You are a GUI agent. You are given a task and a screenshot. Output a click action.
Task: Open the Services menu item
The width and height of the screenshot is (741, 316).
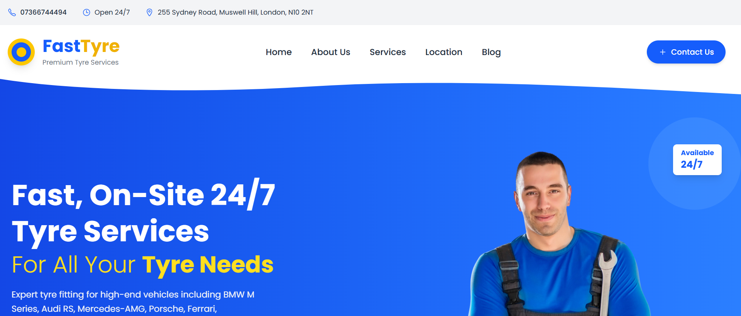pyautogui.click(x=387, y=52)
